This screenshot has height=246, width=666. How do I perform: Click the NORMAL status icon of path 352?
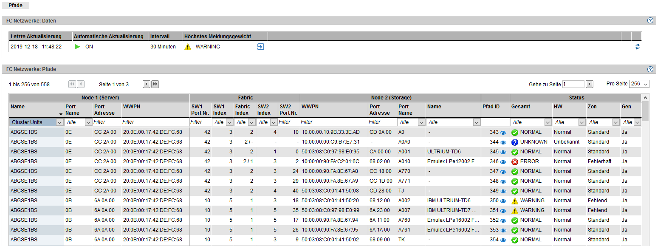(x=515, y=221)
